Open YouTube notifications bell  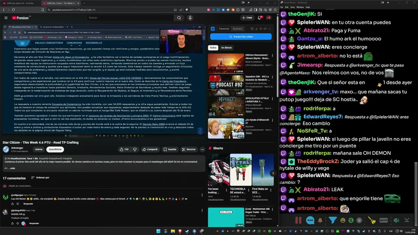(260, 18)
